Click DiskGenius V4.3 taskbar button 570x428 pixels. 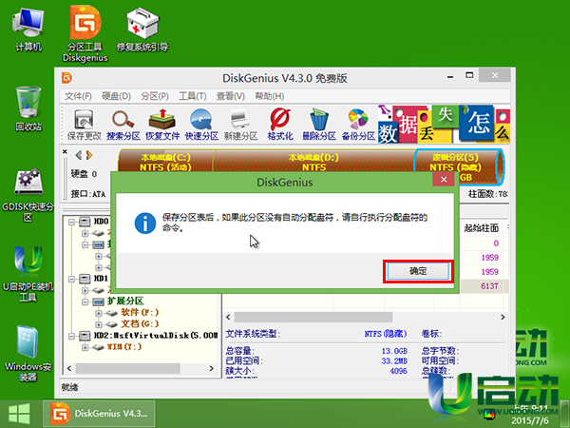tap(99, 414)
